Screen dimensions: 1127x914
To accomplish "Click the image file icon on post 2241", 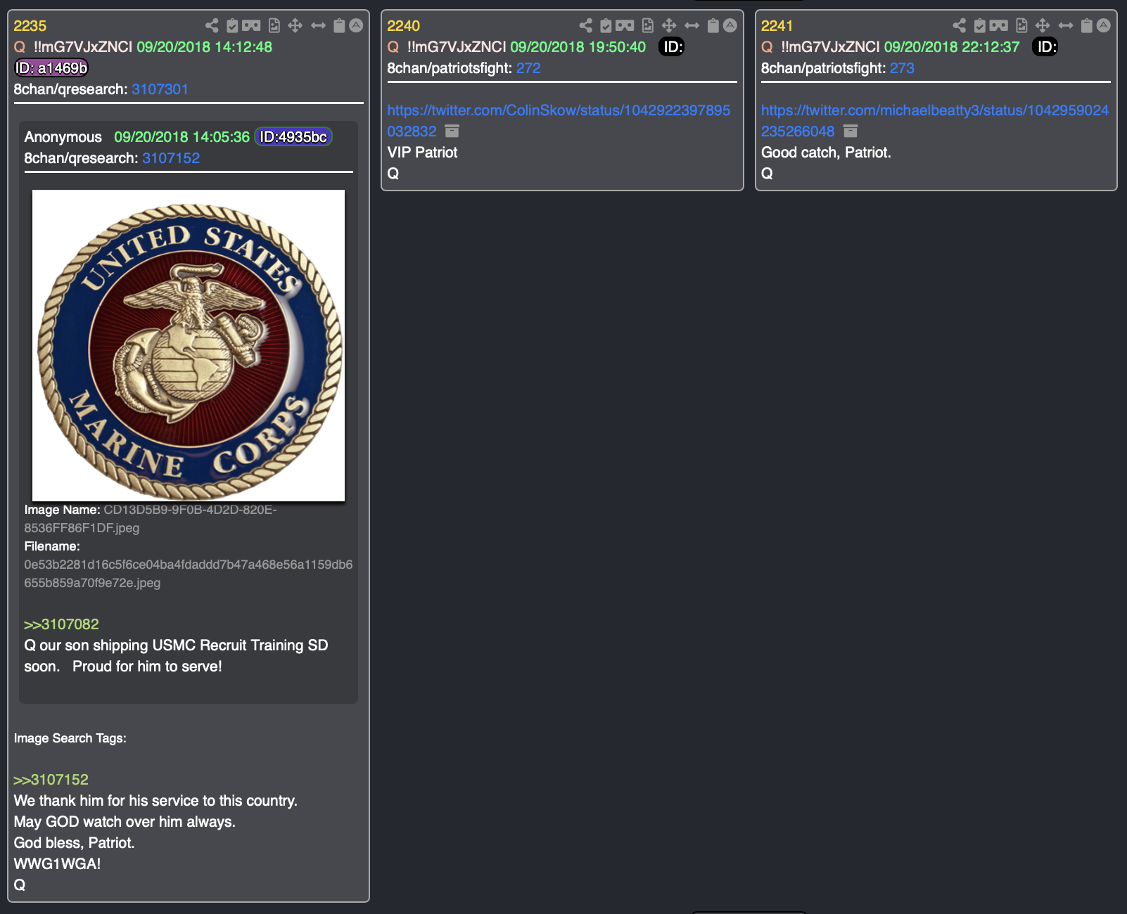I will (x=1021, y=26).
